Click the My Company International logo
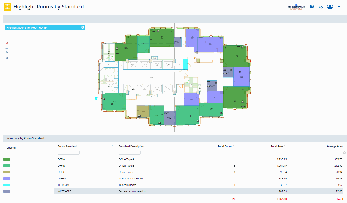 (296, 7)
